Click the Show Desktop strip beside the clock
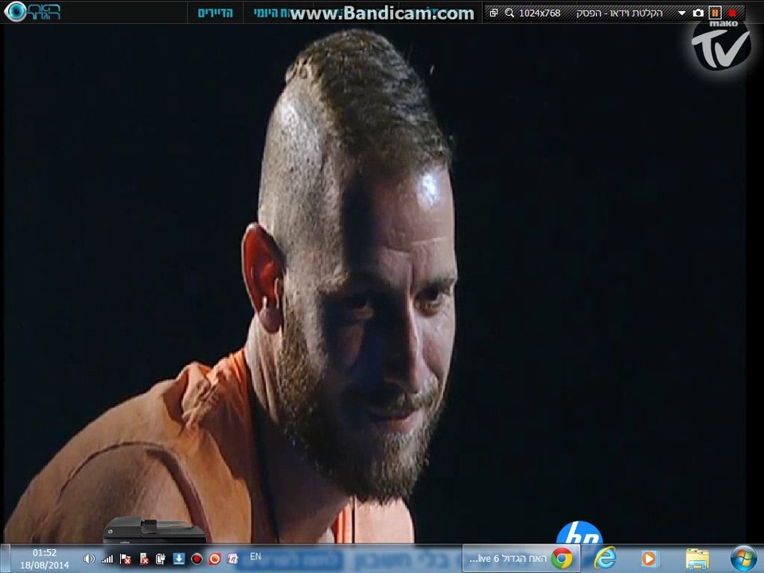 coord(5,559)
